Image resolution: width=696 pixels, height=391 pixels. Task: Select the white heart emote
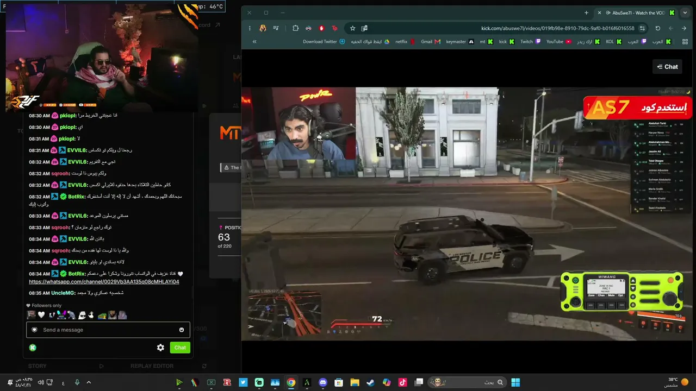pos(41,315)
